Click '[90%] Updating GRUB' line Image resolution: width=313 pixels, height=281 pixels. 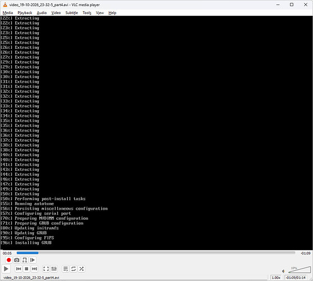(x=24, y=233)
